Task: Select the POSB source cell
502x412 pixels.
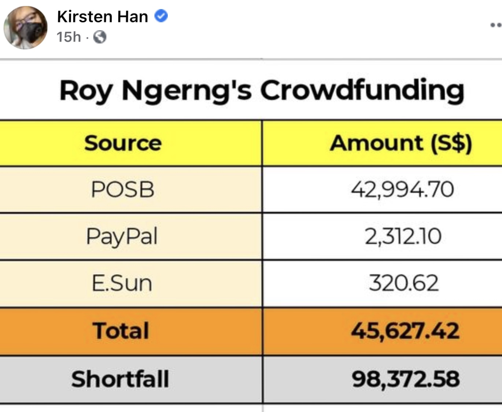Action: point(123,190)
